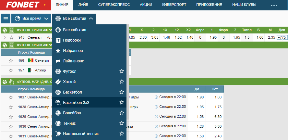Select Избранное in the events list
Screen dimensions: 288x140
89,51
